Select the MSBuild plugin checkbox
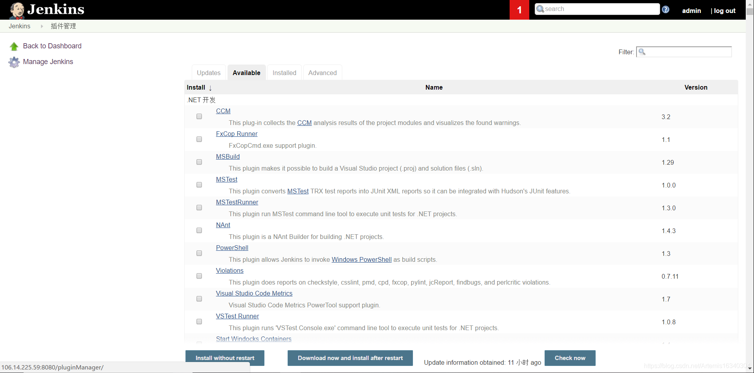 (x=199, y=162)
